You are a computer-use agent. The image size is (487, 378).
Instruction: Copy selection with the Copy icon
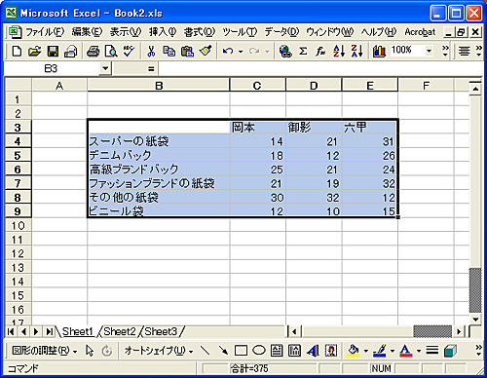(169, 51)
